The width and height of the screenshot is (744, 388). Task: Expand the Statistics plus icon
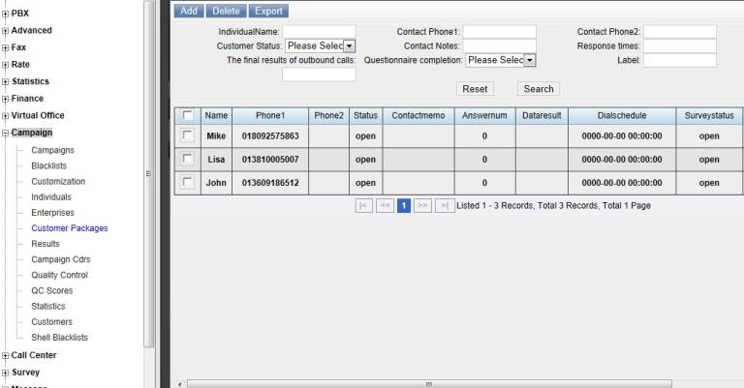(6, 82)
